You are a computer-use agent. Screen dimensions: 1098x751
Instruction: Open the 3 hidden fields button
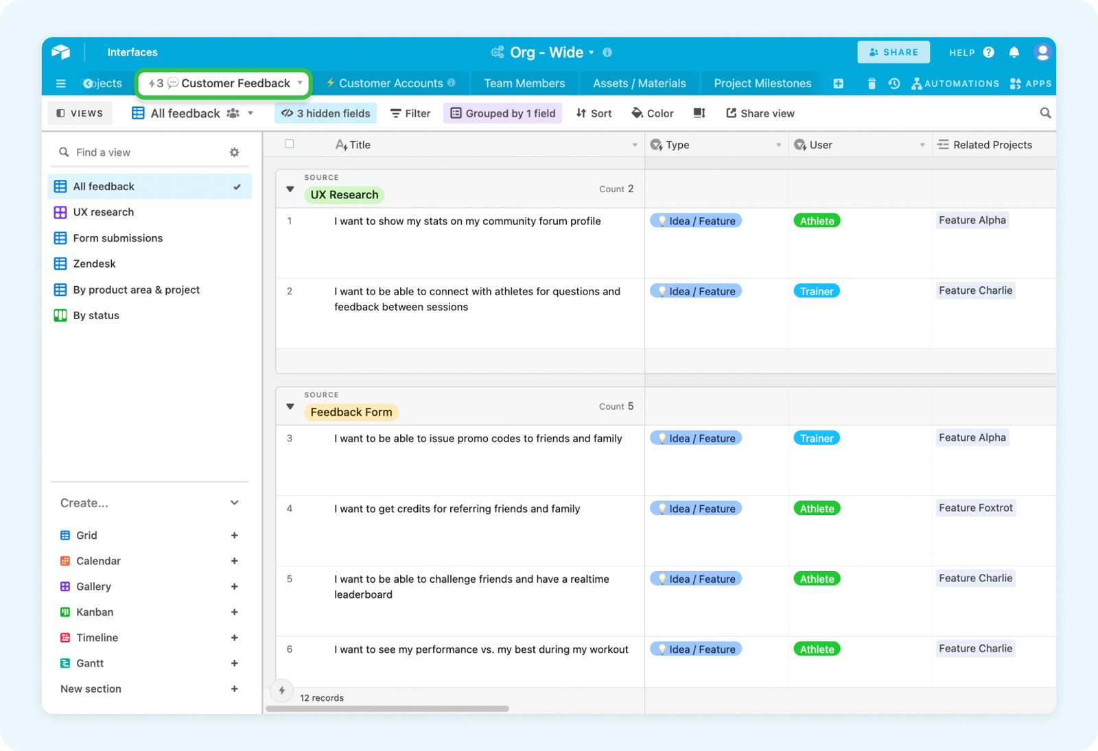tap(325, 113)
